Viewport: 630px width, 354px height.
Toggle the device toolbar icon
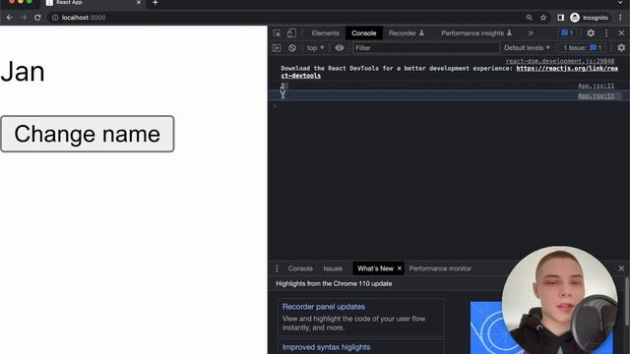point(291,33)
